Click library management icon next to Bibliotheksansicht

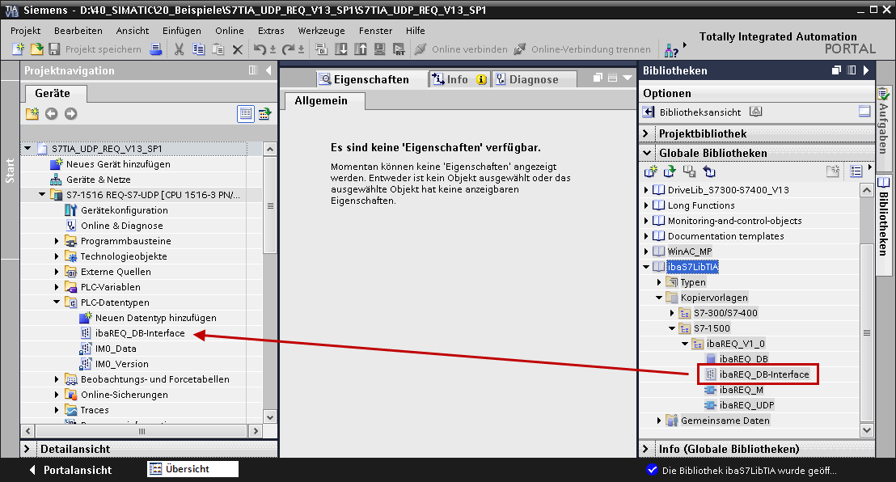756,112
